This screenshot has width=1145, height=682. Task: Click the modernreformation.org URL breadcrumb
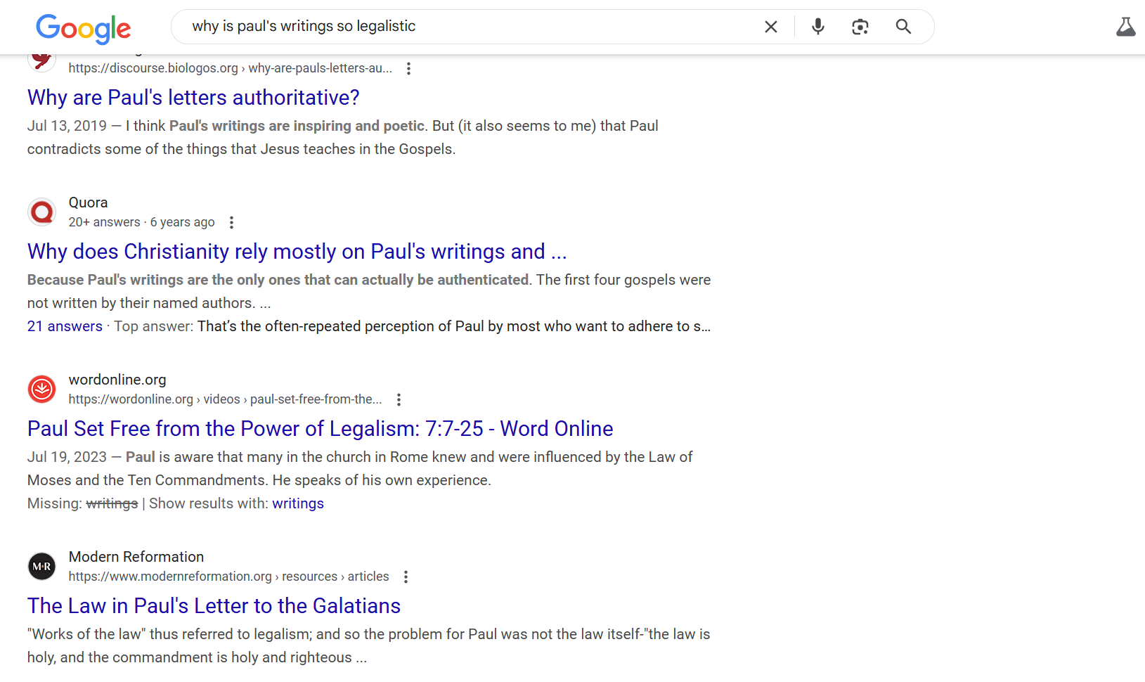click(228, 577)
